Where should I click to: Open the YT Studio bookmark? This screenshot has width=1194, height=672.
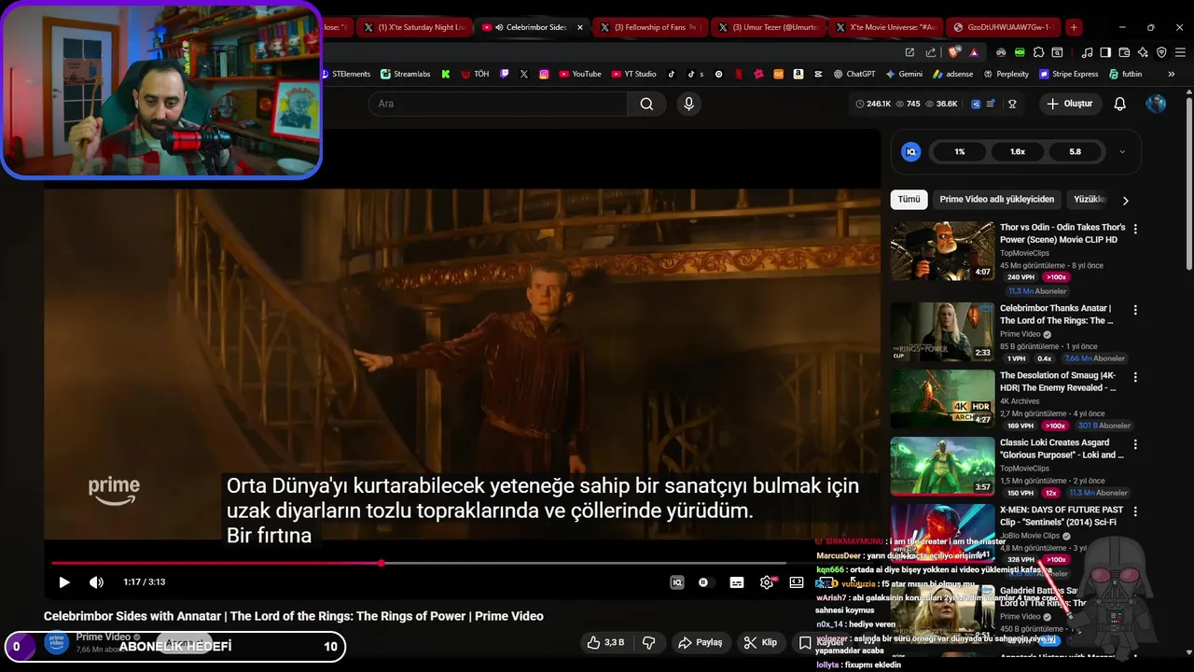click(634, 74)
